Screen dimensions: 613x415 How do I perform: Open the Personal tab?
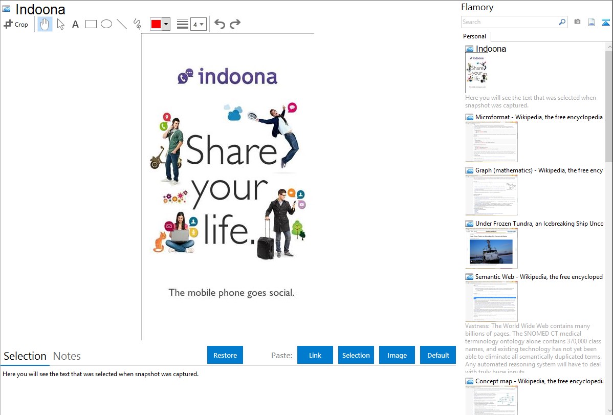tap(474, 36)
